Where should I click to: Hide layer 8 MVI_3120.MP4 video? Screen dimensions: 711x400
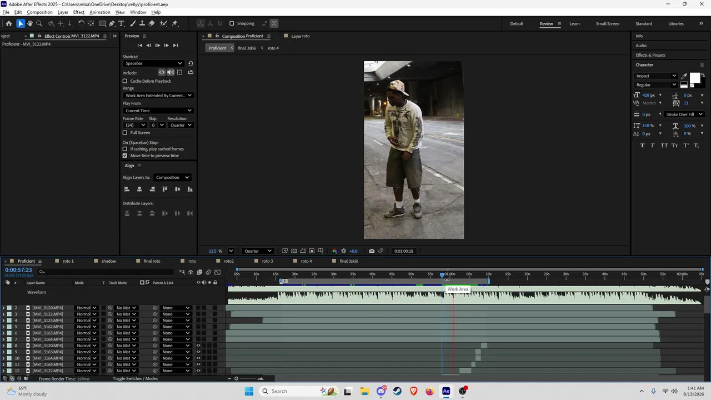point(198,346)
